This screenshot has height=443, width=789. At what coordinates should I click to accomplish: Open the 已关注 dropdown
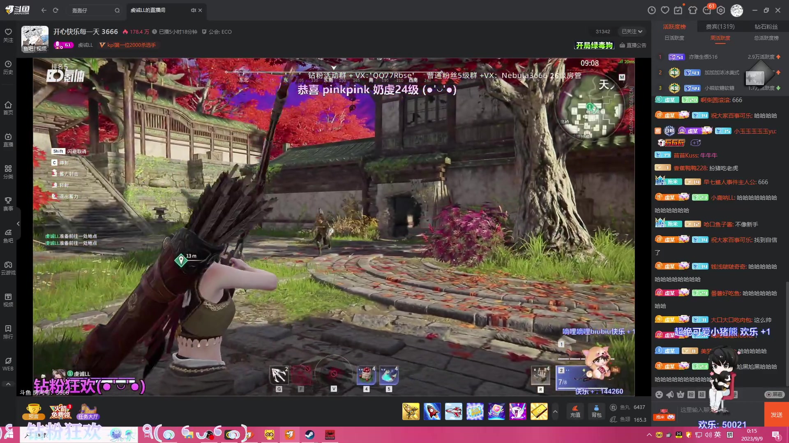pos(632,32)
